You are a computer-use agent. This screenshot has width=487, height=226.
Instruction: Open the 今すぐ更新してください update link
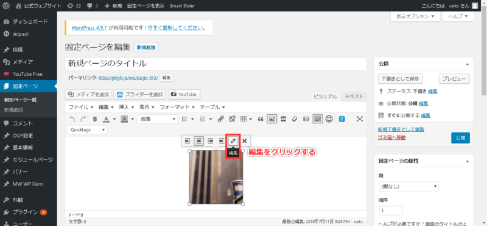point(175,27)
